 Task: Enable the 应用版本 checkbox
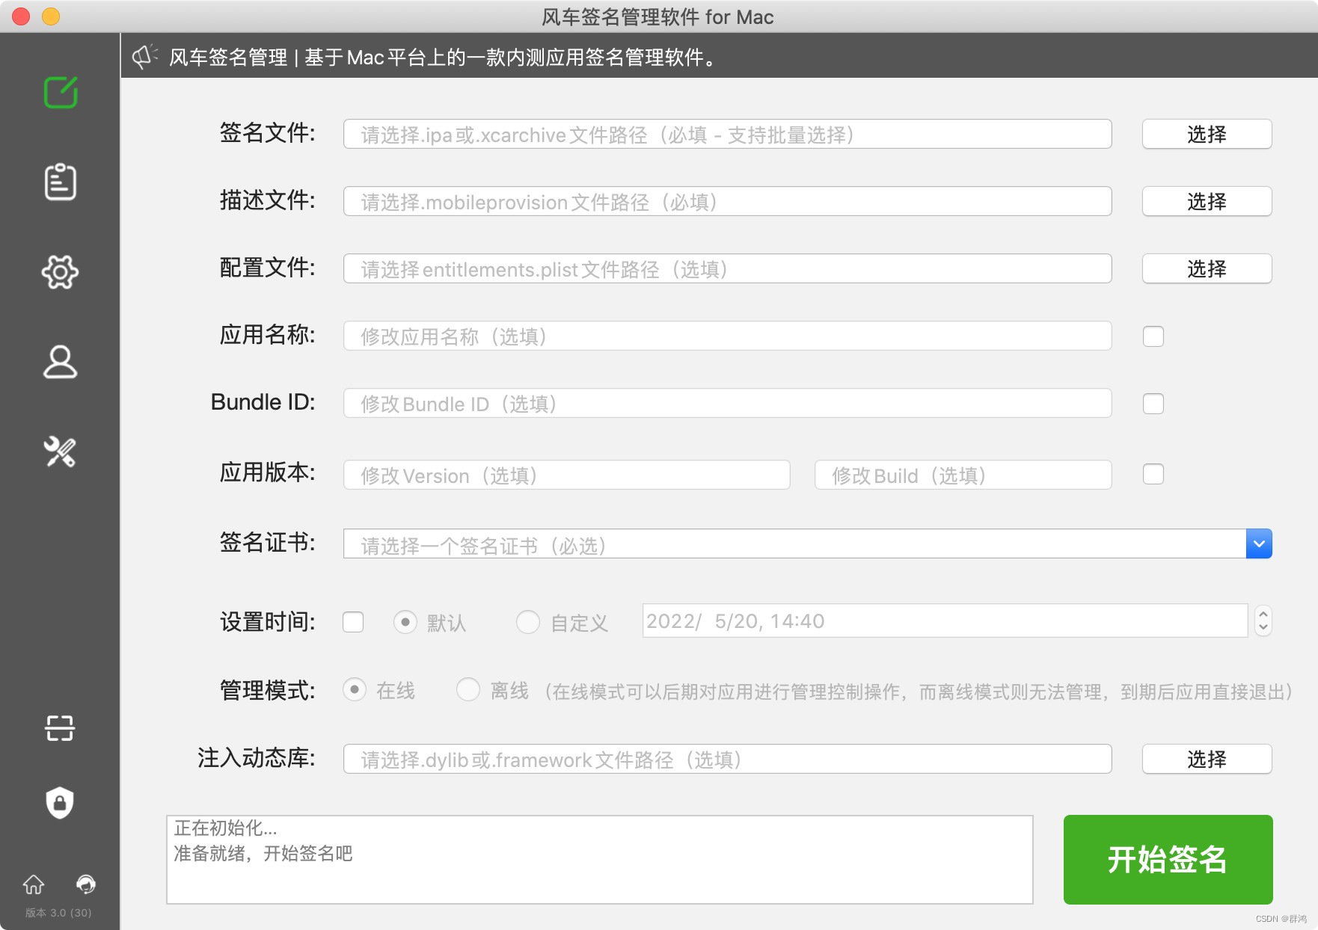1153,474
